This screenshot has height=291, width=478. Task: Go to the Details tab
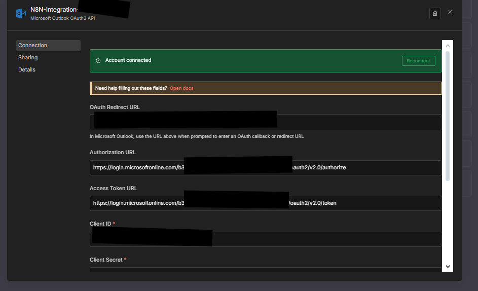coord(27,70)
